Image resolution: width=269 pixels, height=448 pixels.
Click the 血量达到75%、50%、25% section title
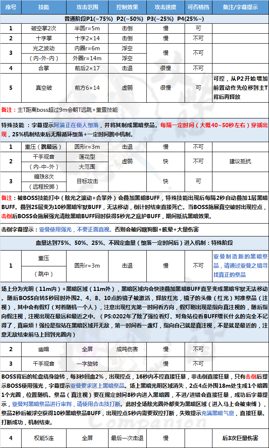click(x=134, y=243)
